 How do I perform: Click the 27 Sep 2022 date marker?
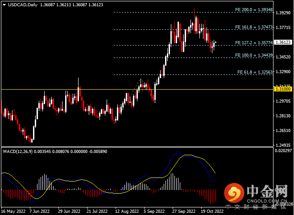(184, 211)
